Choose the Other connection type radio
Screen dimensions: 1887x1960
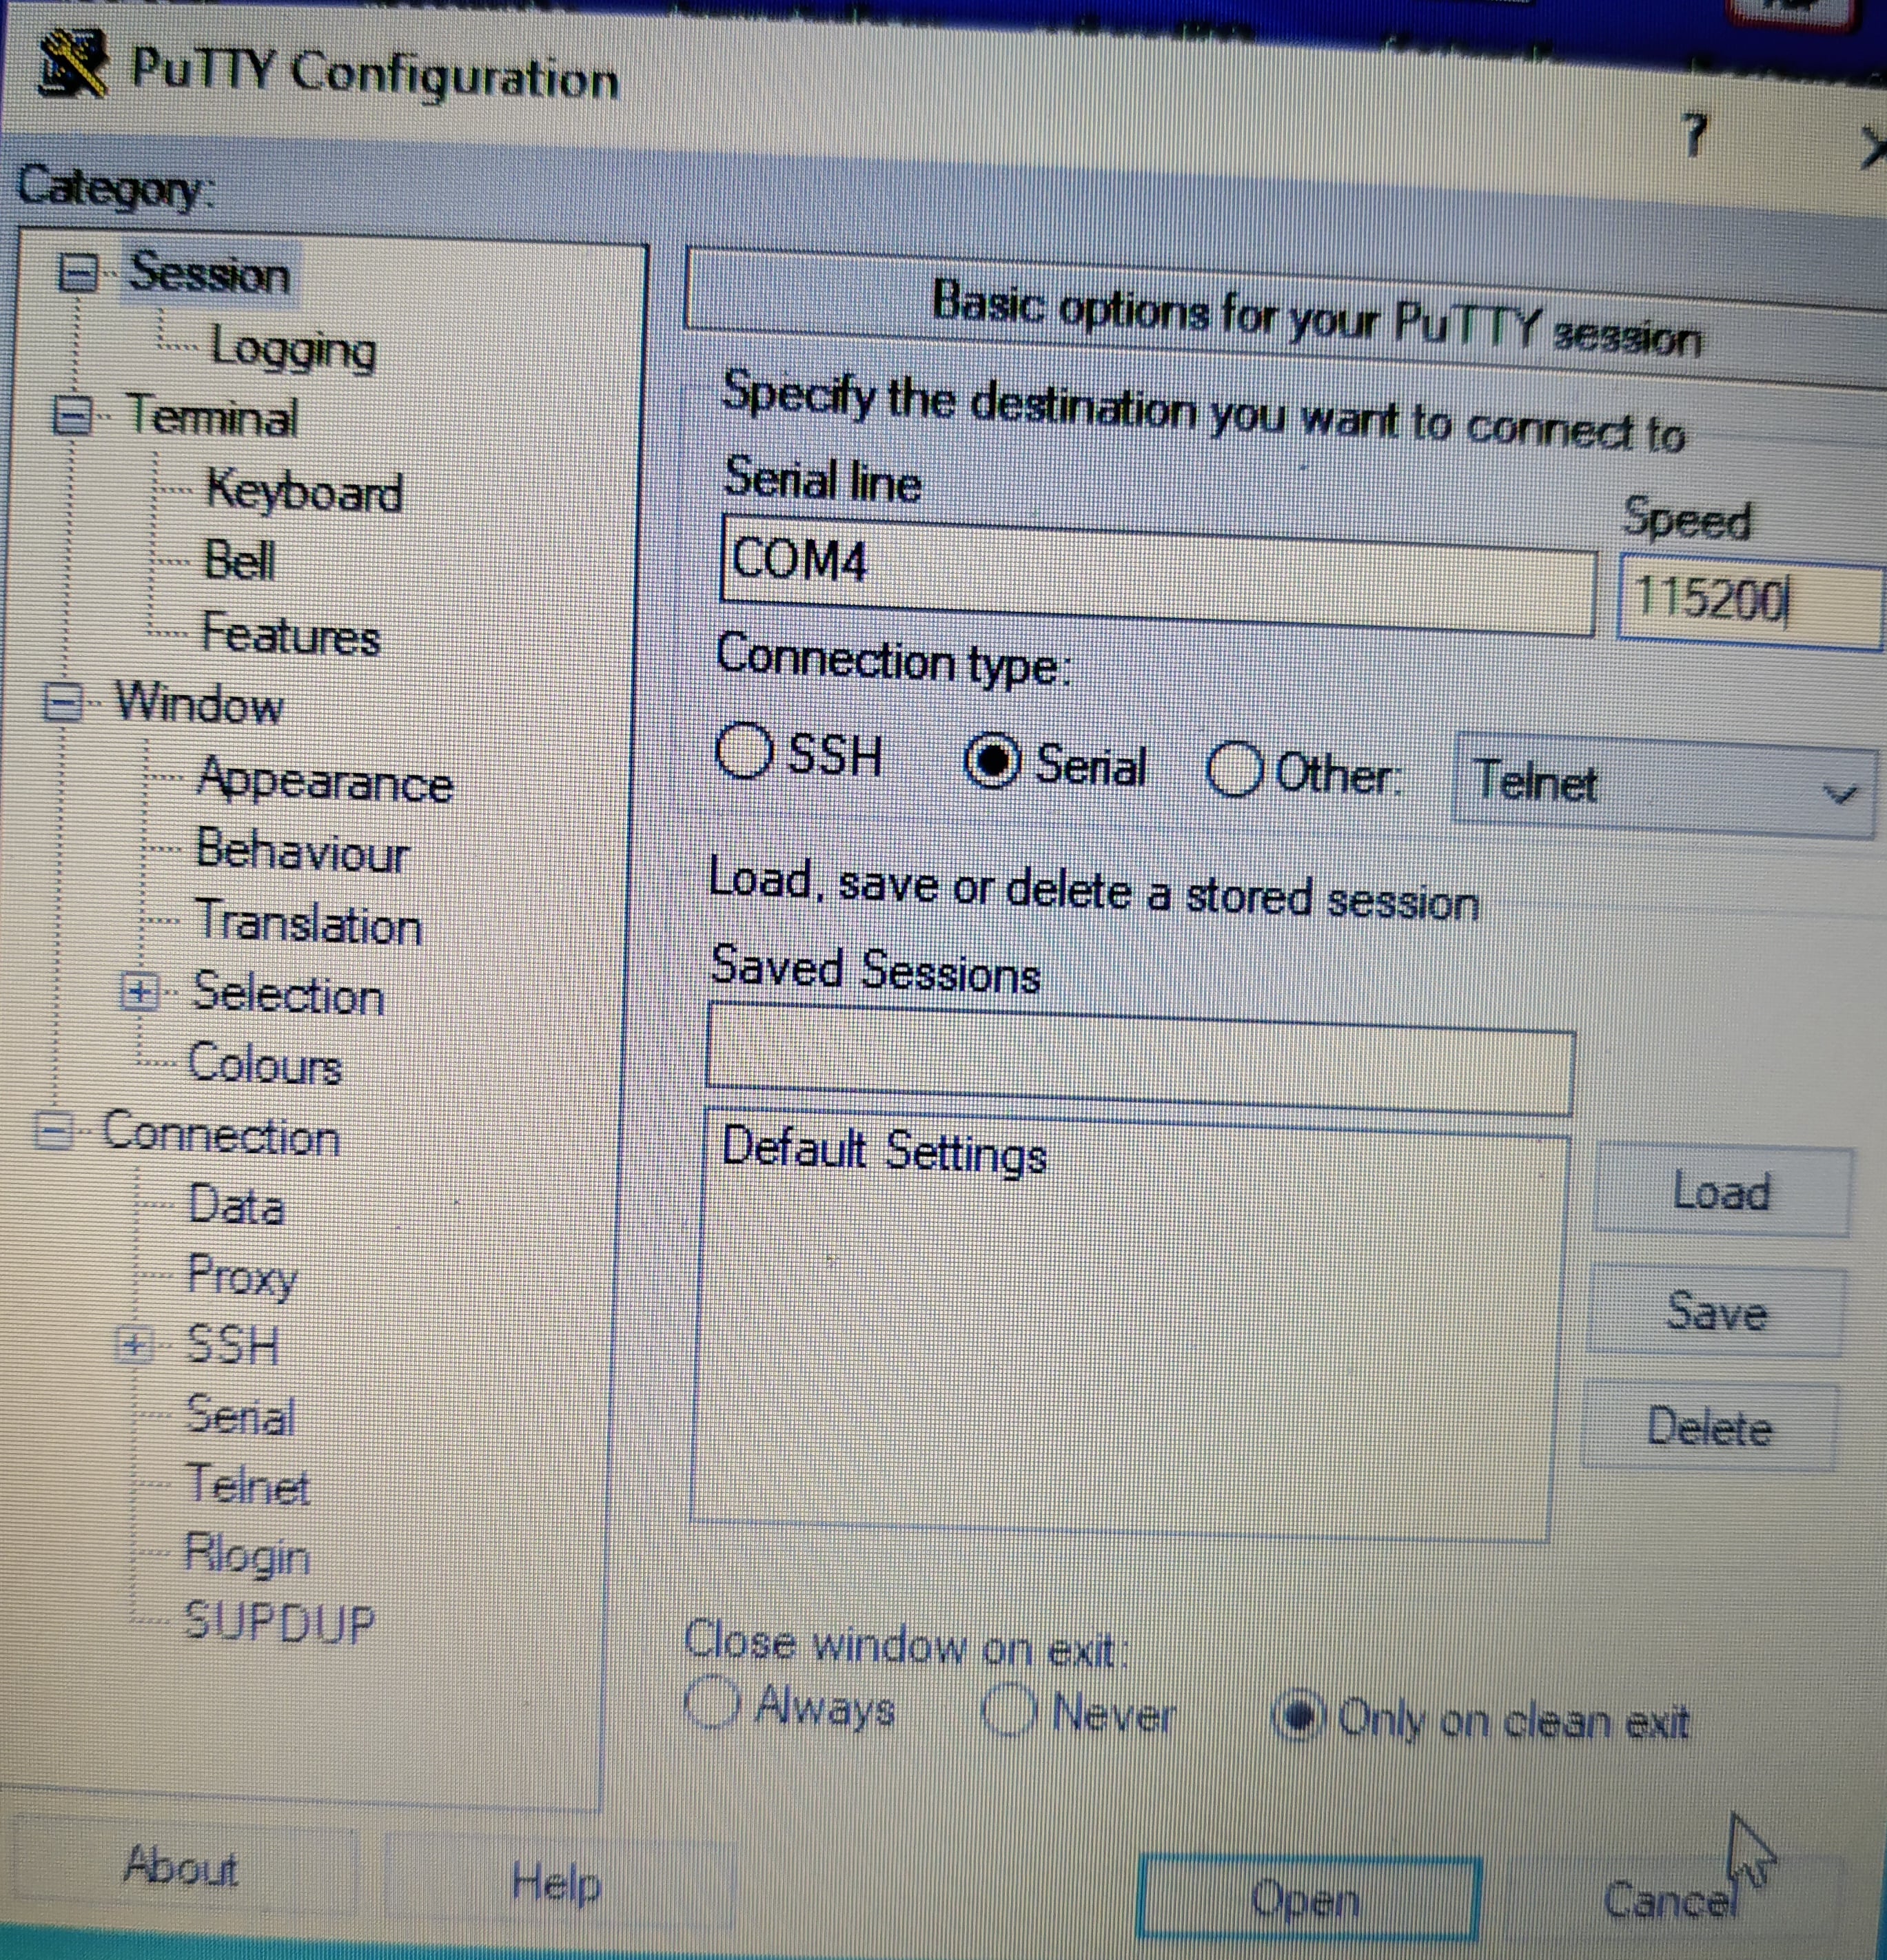coord(1233,770)
